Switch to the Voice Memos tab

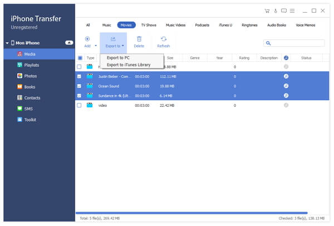(306, 25)
